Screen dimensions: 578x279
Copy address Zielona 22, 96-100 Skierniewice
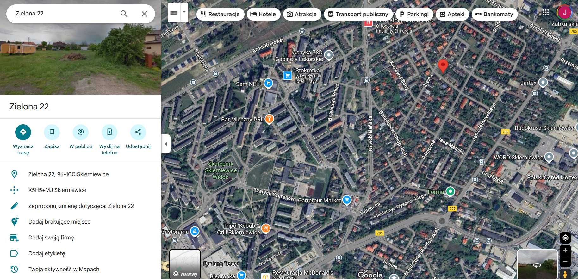pyautogui.click(x=81, y=174)
